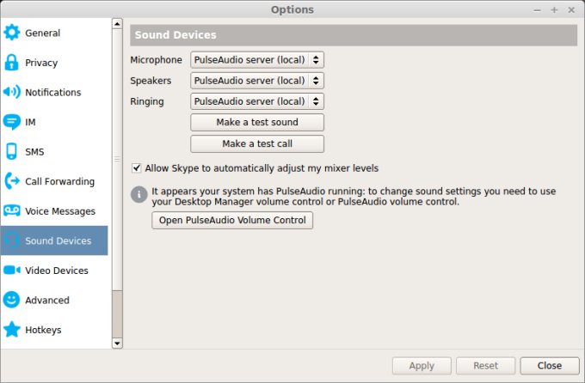Click the Voice Messages voicemail icon
This screenshot has height=383, width=585.
12,211
